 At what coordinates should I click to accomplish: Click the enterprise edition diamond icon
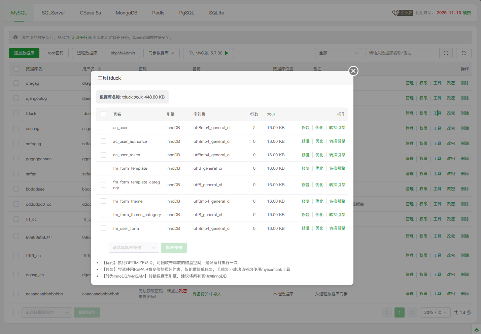[395, 13]
